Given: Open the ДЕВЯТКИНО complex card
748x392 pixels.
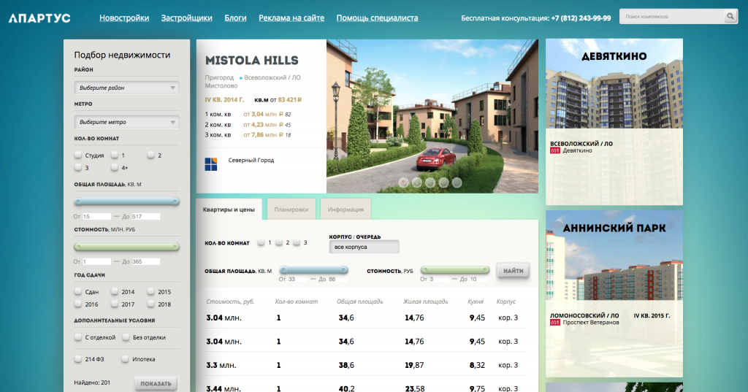Looking at the screenshot, I should point(614,122).
